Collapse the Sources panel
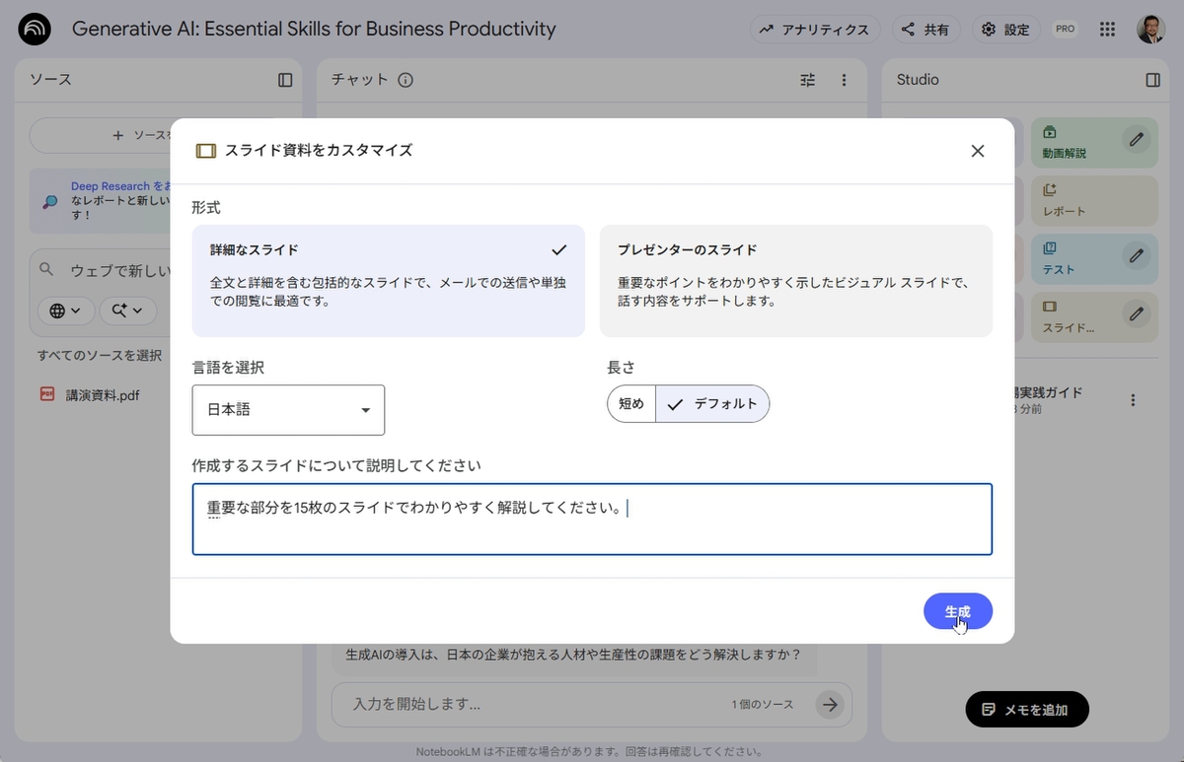Viewport: 1184px width, 762px height. [285, 80]
